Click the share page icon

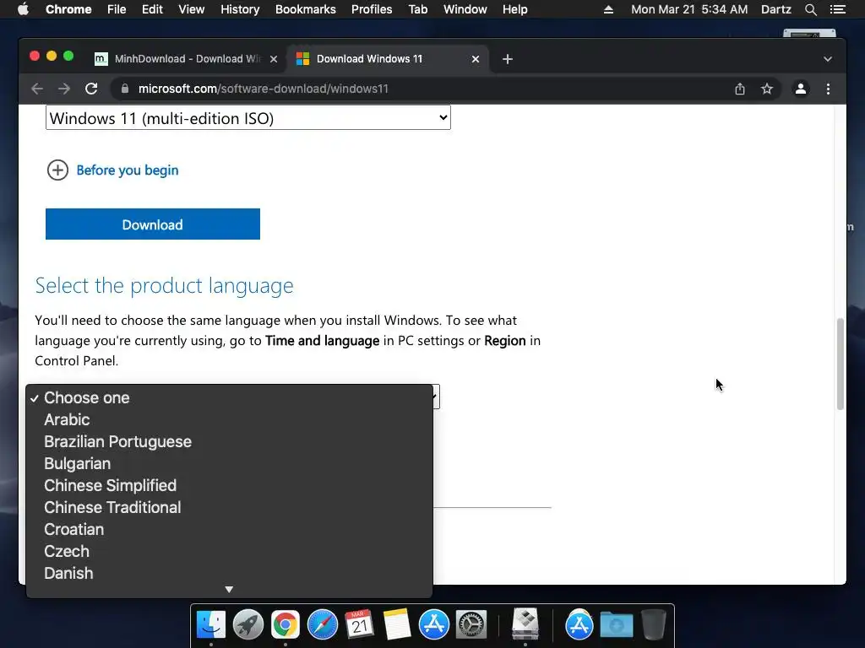[x=740, y=89]
